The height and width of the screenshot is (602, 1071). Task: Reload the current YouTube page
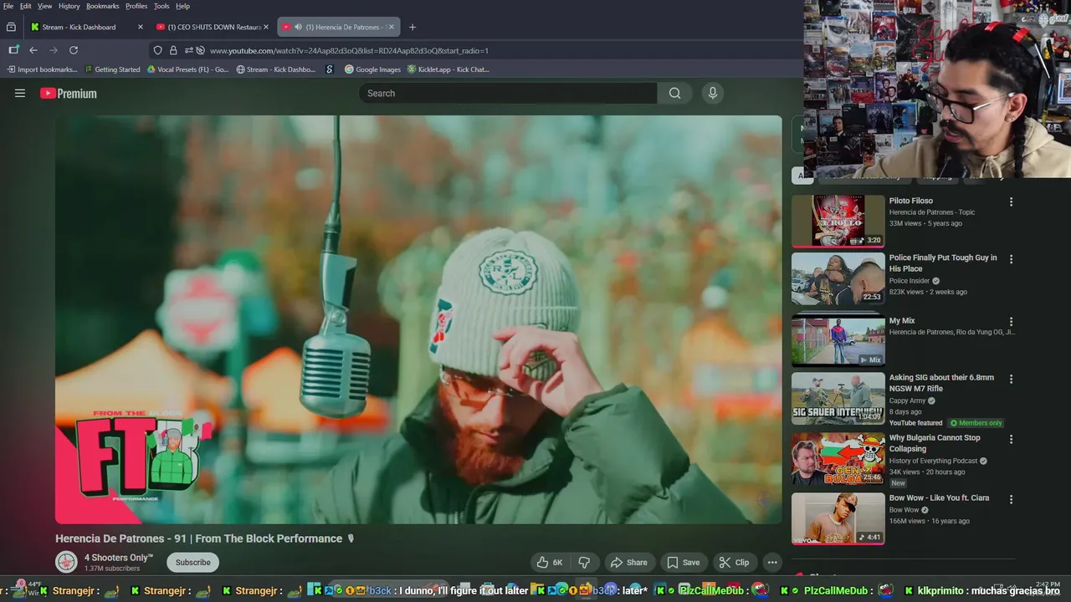pos(74,50)
